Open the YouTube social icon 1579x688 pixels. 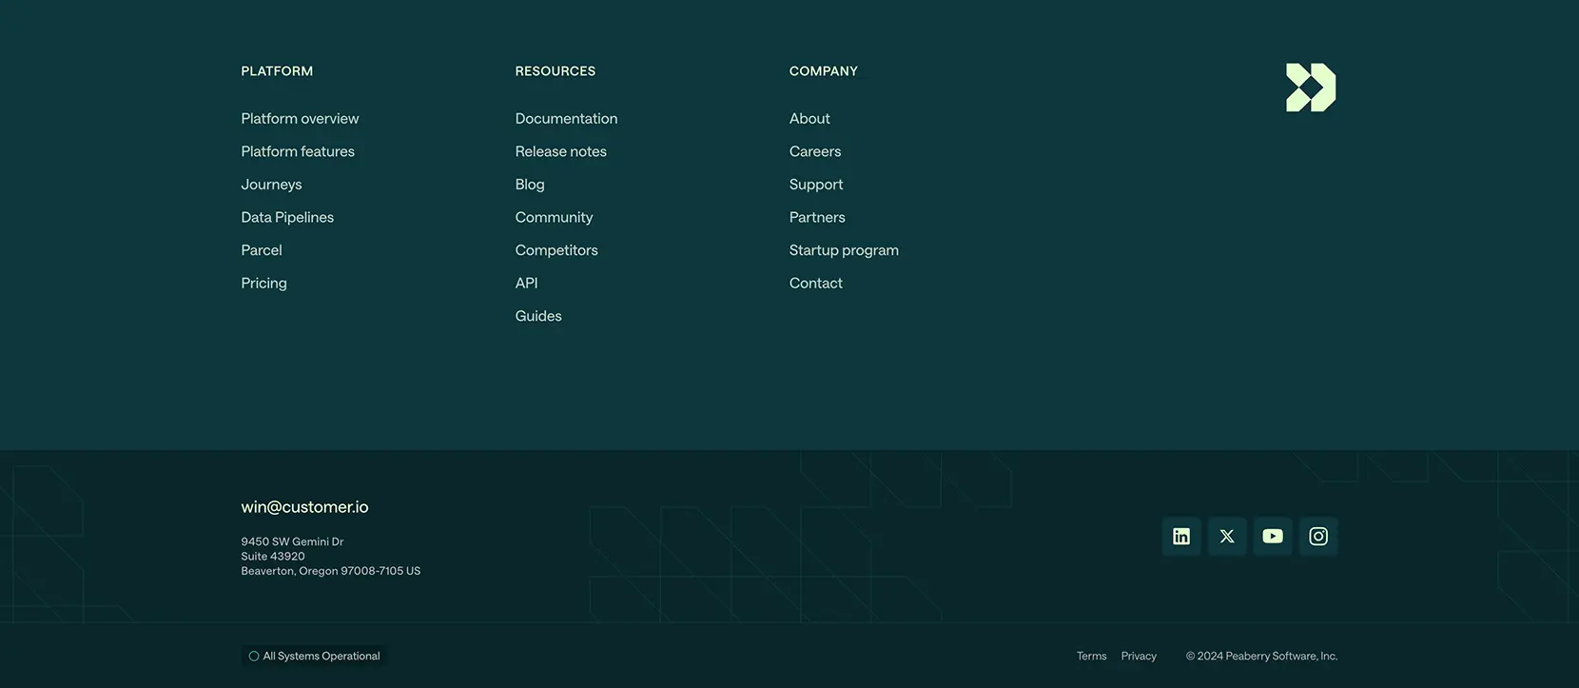[1273, 537]
